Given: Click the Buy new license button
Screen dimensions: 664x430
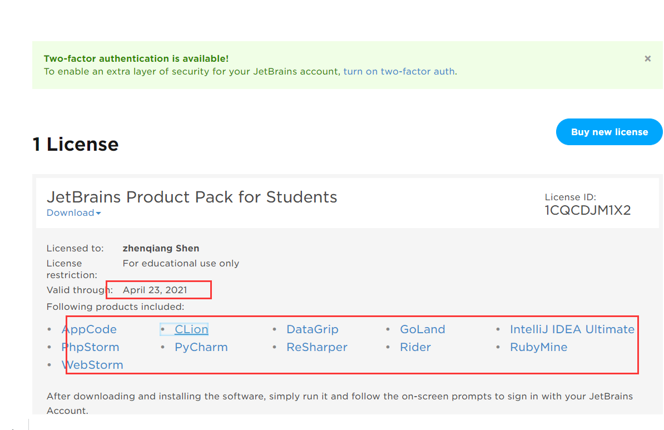Looking at the screenshot, I should tap(609, 132).
